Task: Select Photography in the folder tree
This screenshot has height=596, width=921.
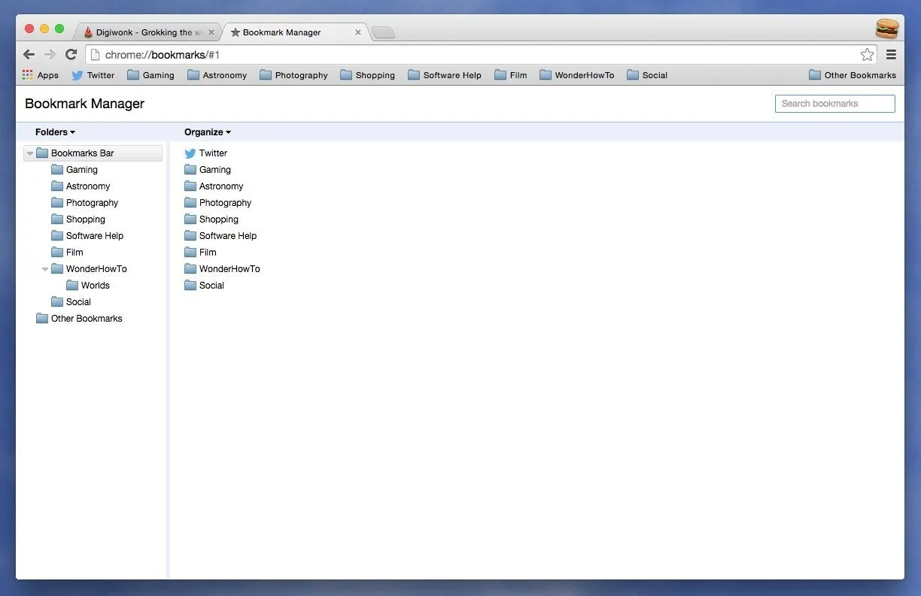Action: [84, 203]
